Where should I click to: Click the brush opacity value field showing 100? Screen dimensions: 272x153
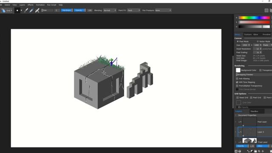90,10
